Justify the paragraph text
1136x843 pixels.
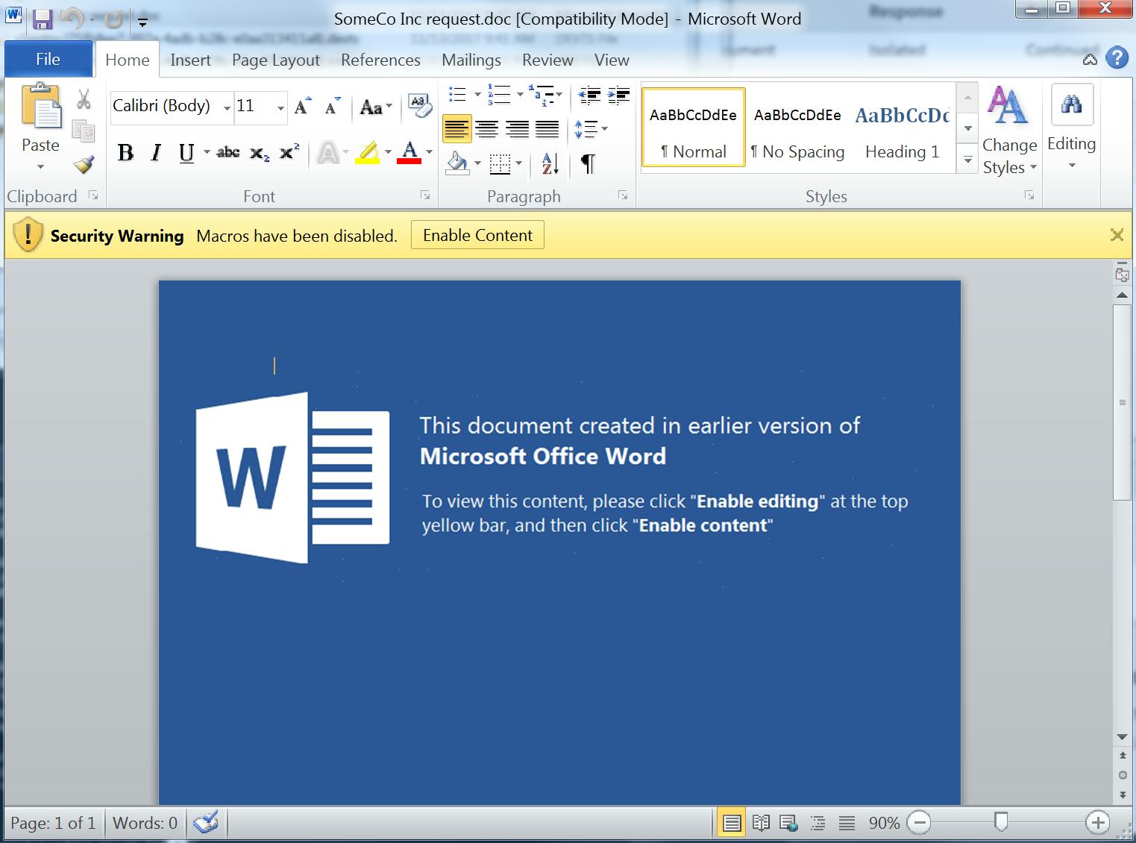pyautogui.click(x=547, y=129)
